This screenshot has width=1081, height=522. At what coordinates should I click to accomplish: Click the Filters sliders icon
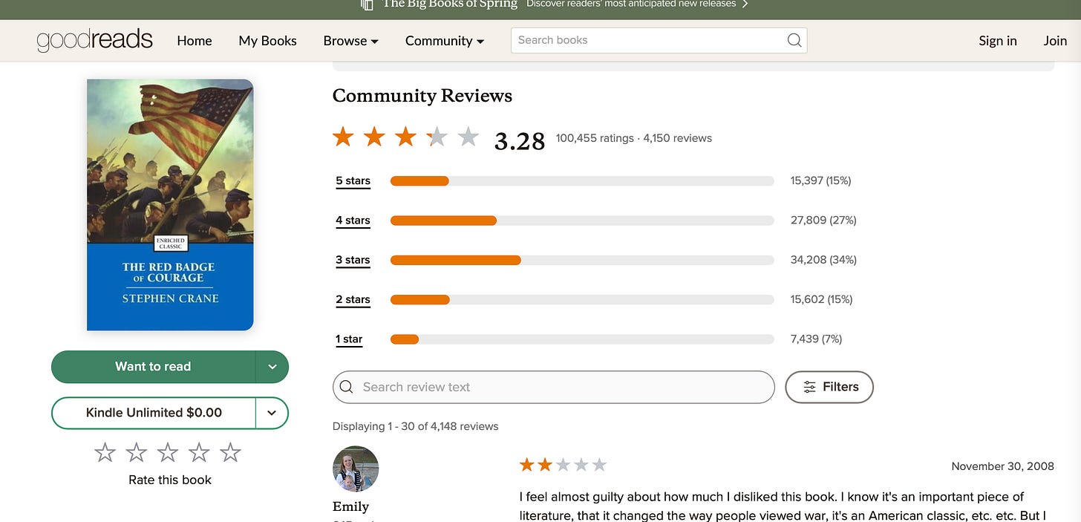809,387
